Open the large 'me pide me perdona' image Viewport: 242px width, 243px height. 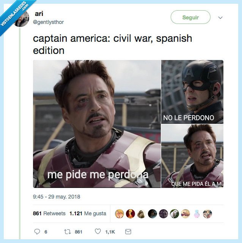(97, 124)
